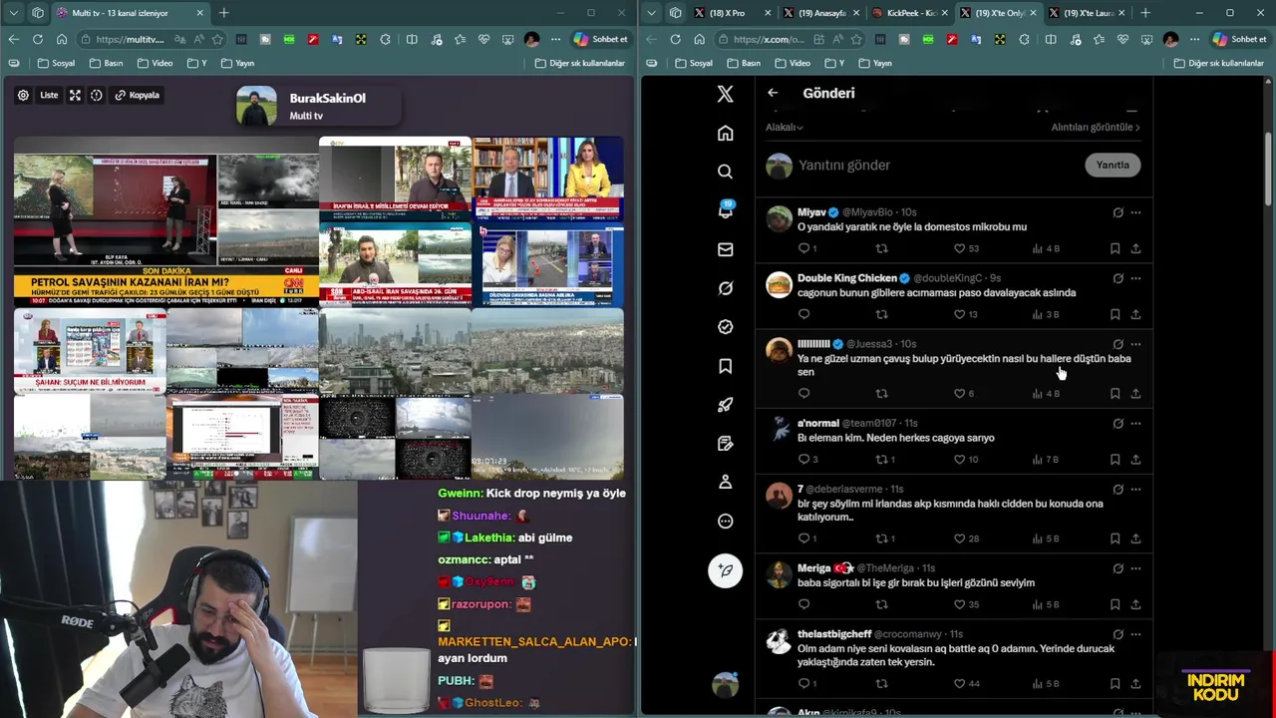This screenshot has height=718, width=1276.
Task: Share Meriga's reply
Action: point(1135,604)
